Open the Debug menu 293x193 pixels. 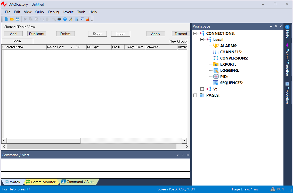tap(53, 12)
